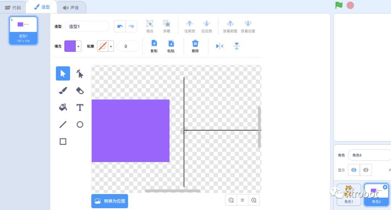This screenshot has width=391, height=210.
Task: Click the purple fill color swatch
Action: pos(70,46)
